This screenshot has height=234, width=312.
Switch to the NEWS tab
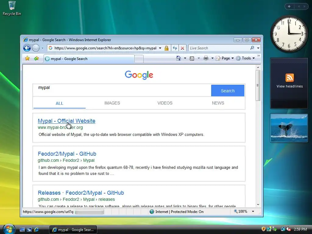(x=218, y=103)
